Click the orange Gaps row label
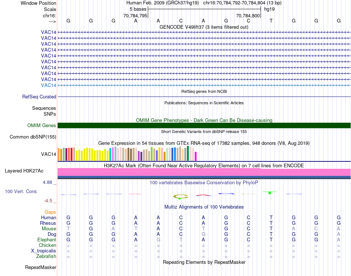Image resolution: width=351 pixels, height=276 pixels. click(50, 212)
